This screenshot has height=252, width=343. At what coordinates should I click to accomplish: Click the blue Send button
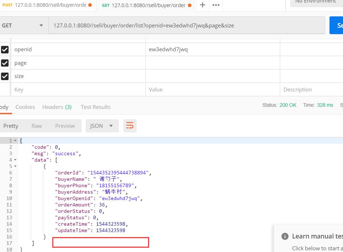click(336, 25)
